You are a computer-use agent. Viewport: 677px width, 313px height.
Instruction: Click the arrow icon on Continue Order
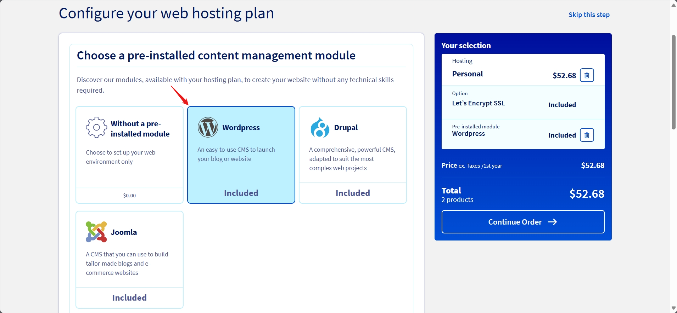click(x=552, y=222)
